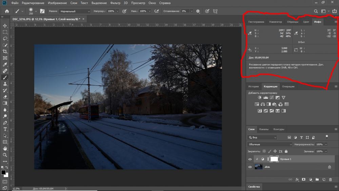This screenshot has height=191, width=339.
Task: Select the Zoom magnifier tool
Action: (5, 155)
